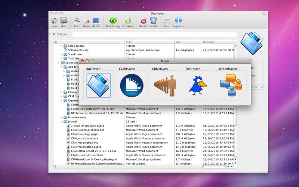Click the green Boomerang icon
Image resolution: width=299 pixels, height=187 pixels.
113,21
